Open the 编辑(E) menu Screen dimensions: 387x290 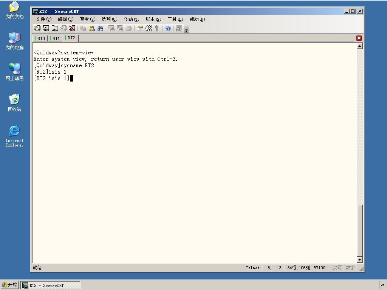[66, 19]
